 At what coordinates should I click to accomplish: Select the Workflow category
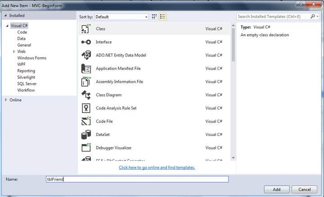(x=26, y=90)
